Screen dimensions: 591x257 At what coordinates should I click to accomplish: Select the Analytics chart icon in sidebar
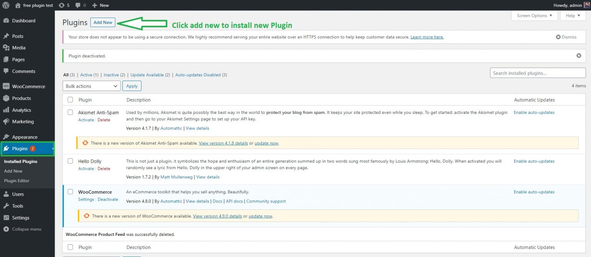(x=6, y=110)
